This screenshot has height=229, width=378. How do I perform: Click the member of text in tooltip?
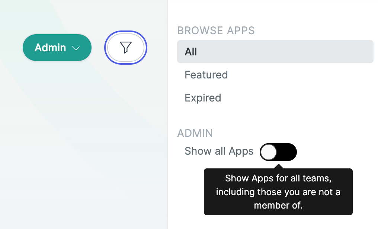[278, 206]
